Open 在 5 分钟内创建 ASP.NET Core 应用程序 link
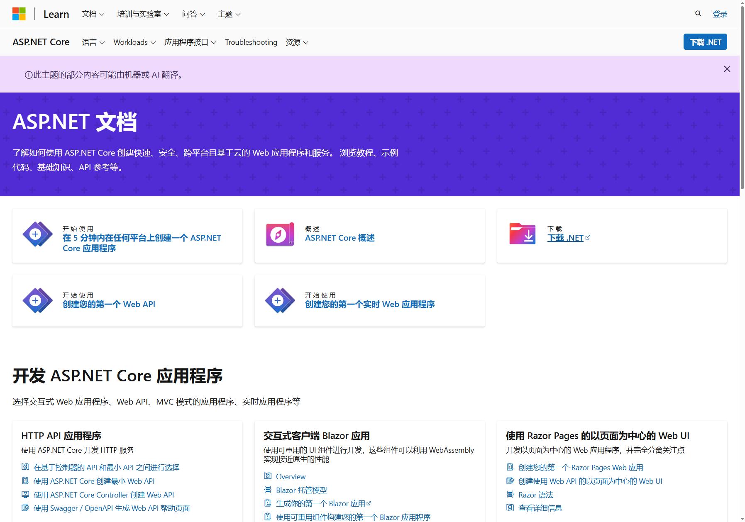Image resolution: width=745 pixels, height=522 pixels. 142,243
